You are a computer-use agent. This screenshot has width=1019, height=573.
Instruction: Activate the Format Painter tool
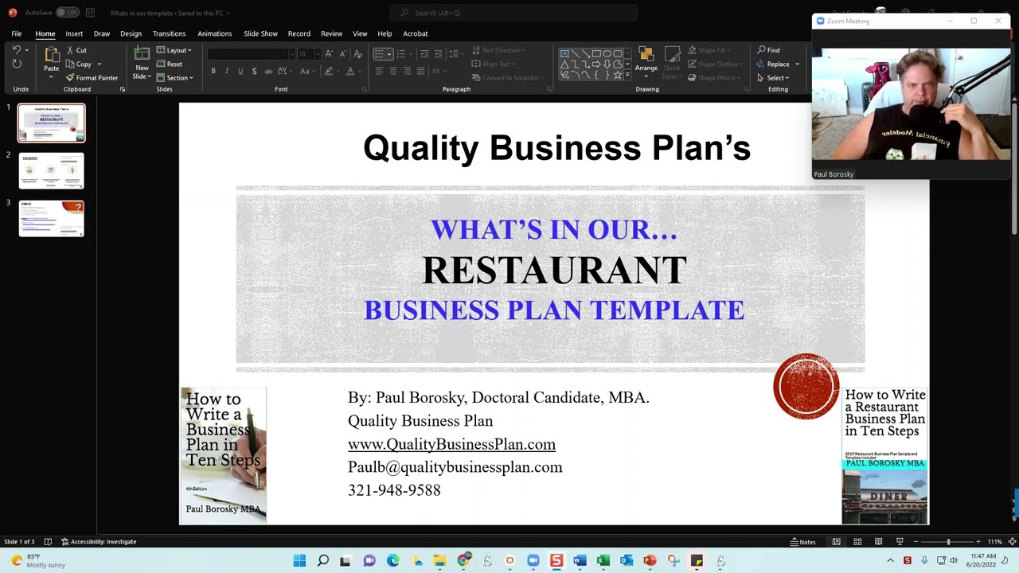[92, 78]
